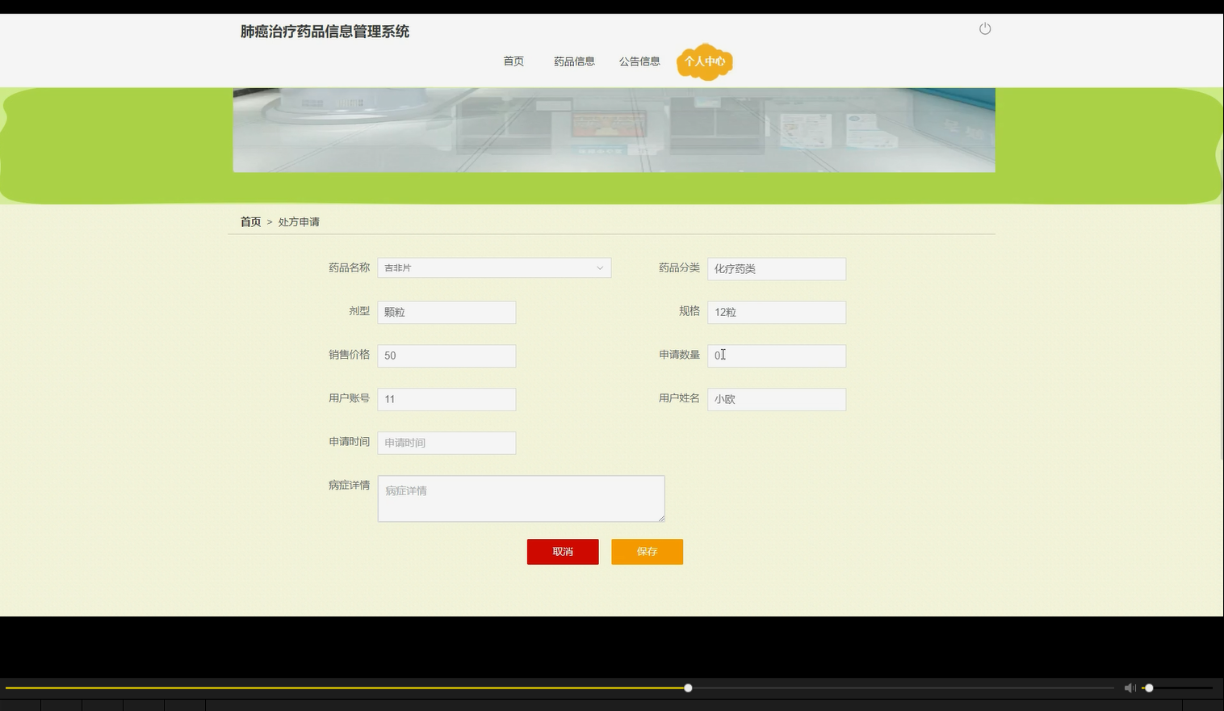The image size is (1224, 711).
Task: Select 首页 in the navigation bar
Action: 513,61
